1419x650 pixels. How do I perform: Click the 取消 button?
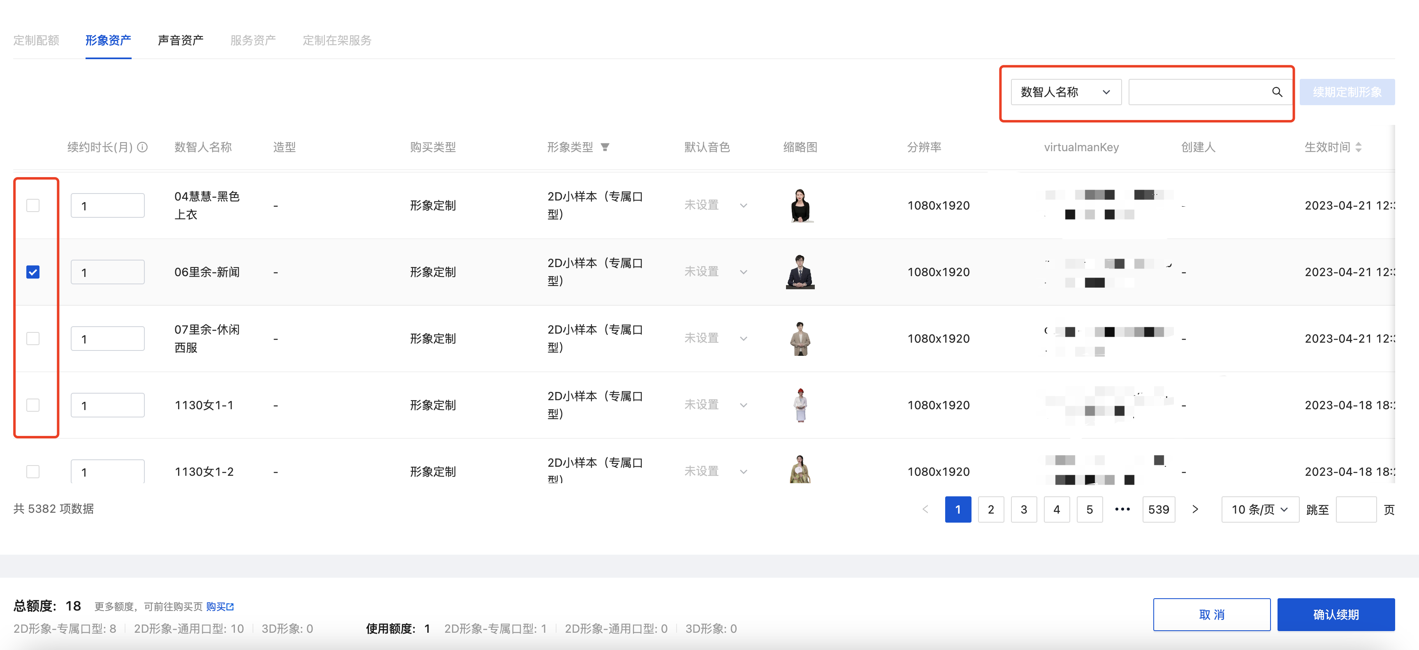tap(1211, 614)
